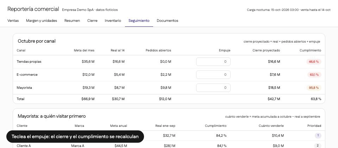
Task: Click Mayorista: a quién visitar primero heading
Action: click(x=52, y=116)
